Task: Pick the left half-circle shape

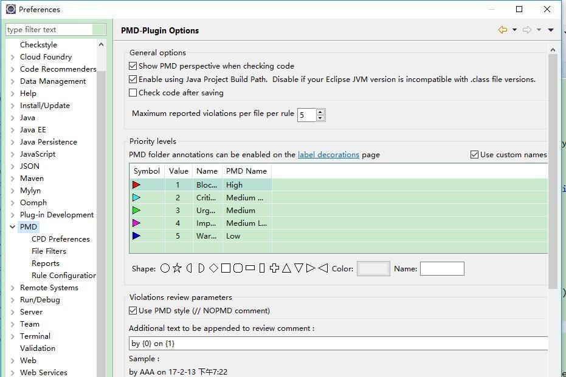Action: (x=189, y=268)
